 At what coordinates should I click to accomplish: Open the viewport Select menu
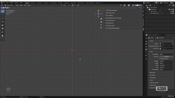pyautogui.click(x=21, y=5)
